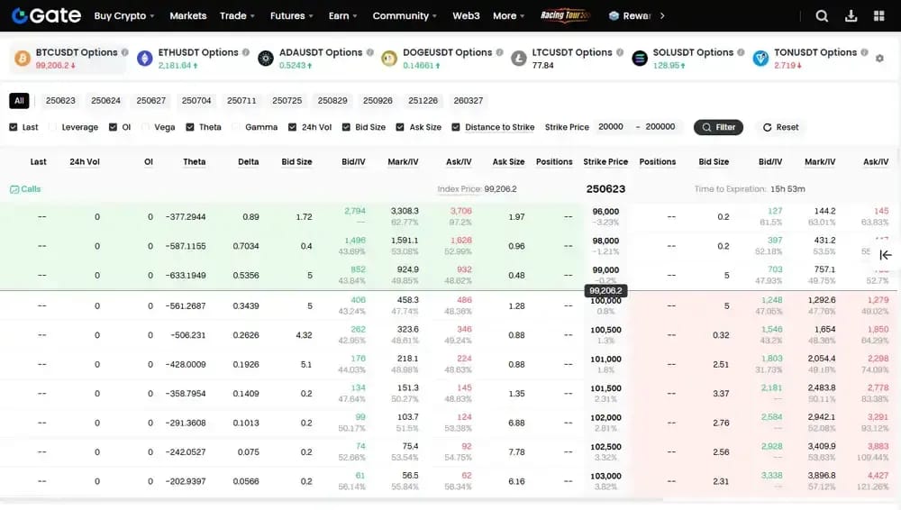Toggle the Ask Size checkbox
The height and width of the screenshot is (510, 901).
[400, 127]
